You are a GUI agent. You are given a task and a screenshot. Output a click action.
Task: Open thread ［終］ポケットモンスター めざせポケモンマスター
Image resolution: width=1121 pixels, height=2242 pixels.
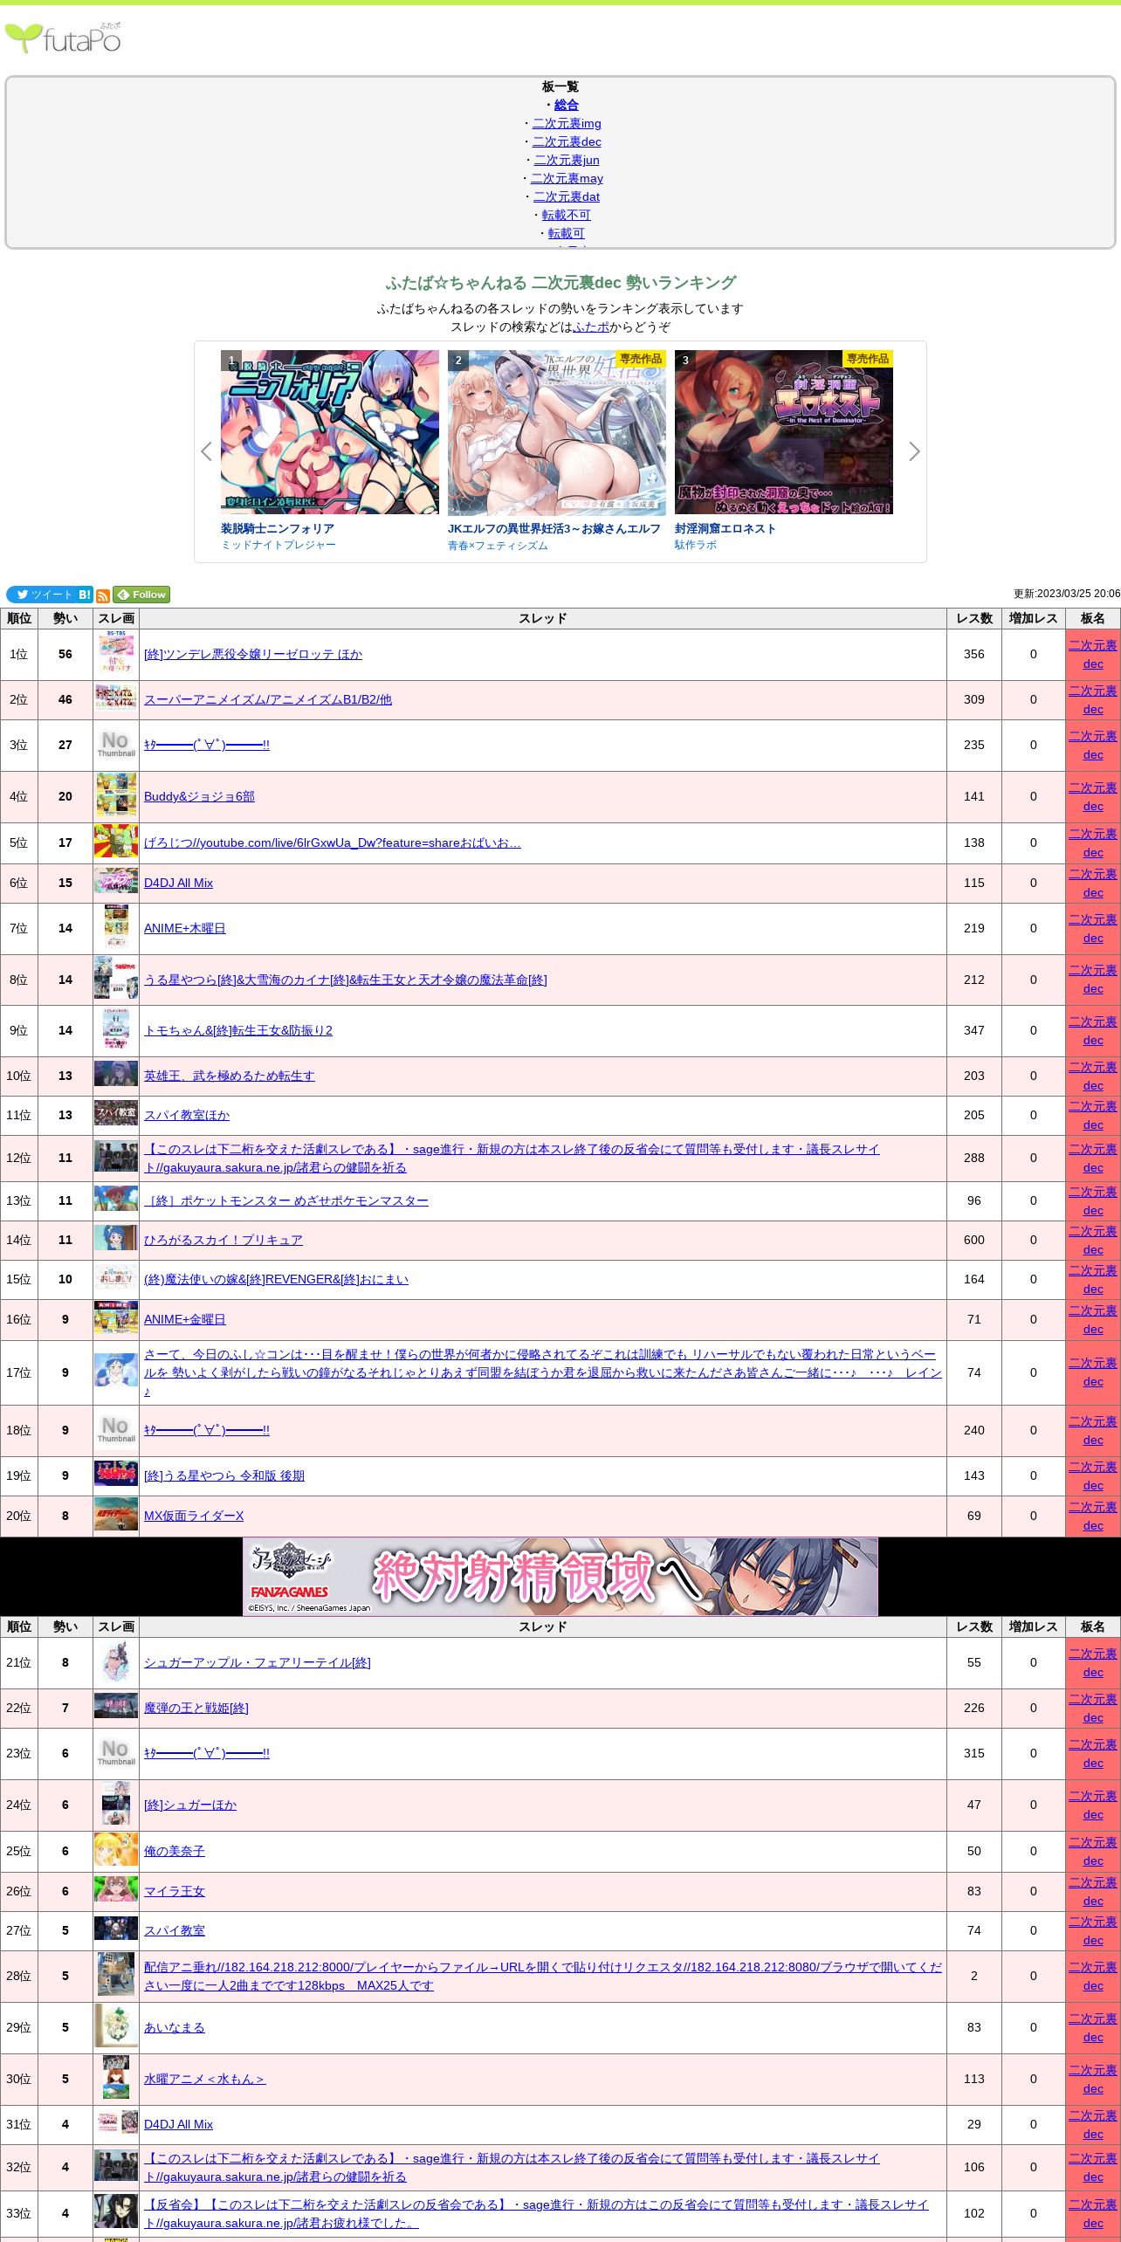coord(286,1200)
